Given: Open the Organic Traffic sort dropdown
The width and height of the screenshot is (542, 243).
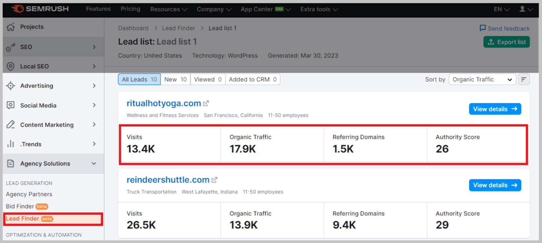Looking at the screenshot, I should pos(482,79).
